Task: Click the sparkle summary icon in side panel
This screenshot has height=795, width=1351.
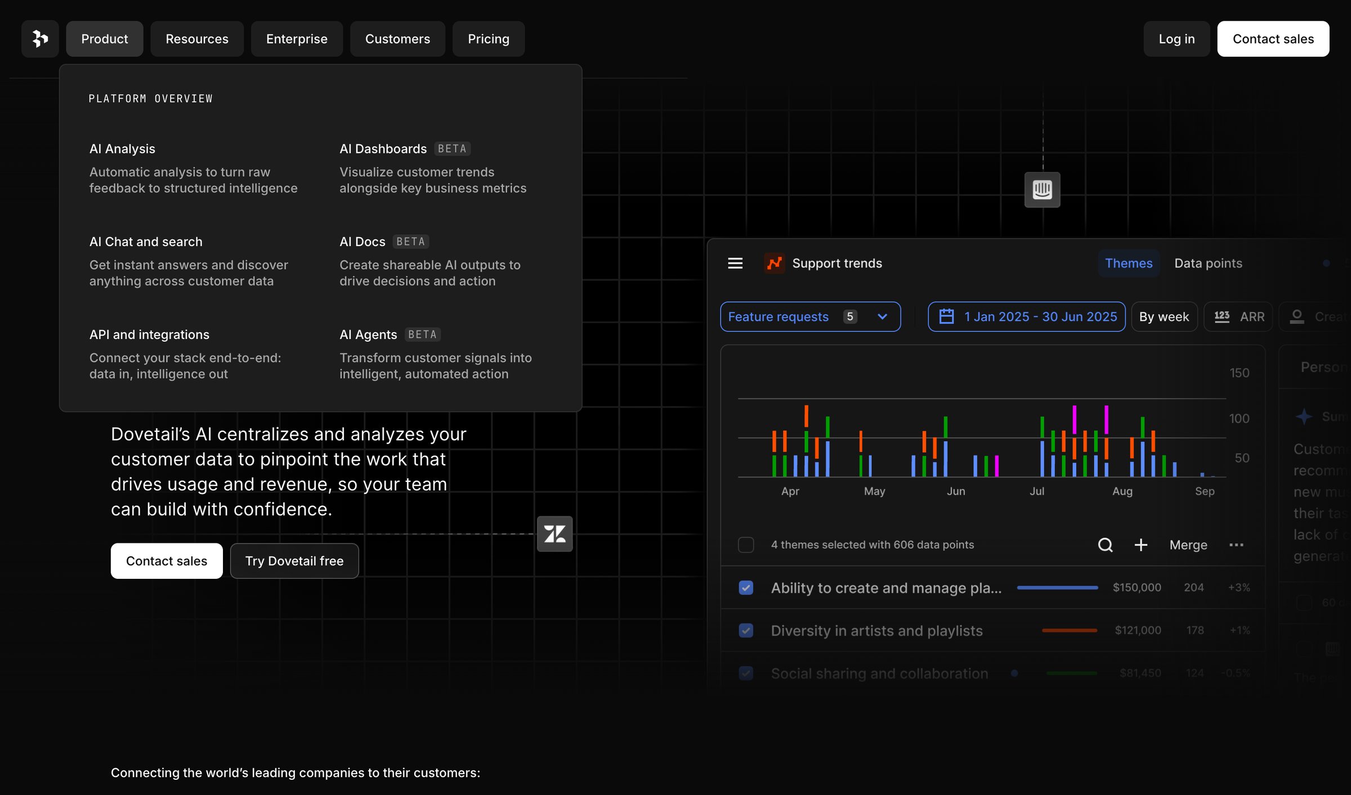Action: (x=1304, y=417)
